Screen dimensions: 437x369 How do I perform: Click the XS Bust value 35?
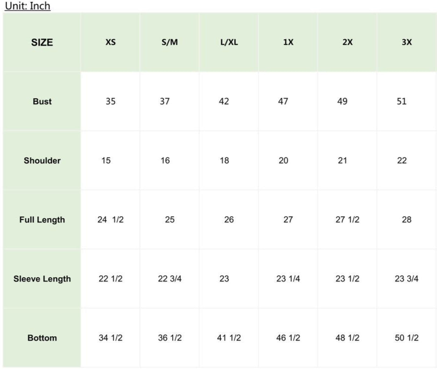[111, 101]
